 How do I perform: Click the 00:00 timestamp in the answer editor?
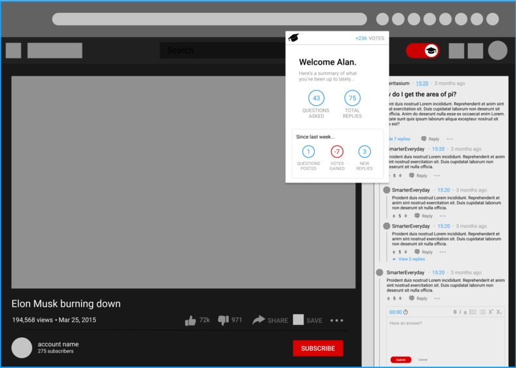pos(396,312)
